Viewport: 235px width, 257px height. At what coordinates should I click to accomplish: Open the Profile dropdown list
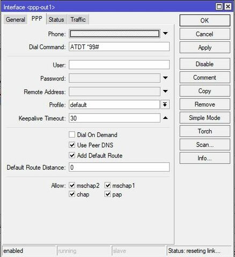click(165, 104)
